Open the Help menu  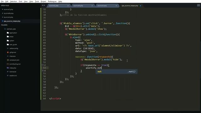[60, 2]
